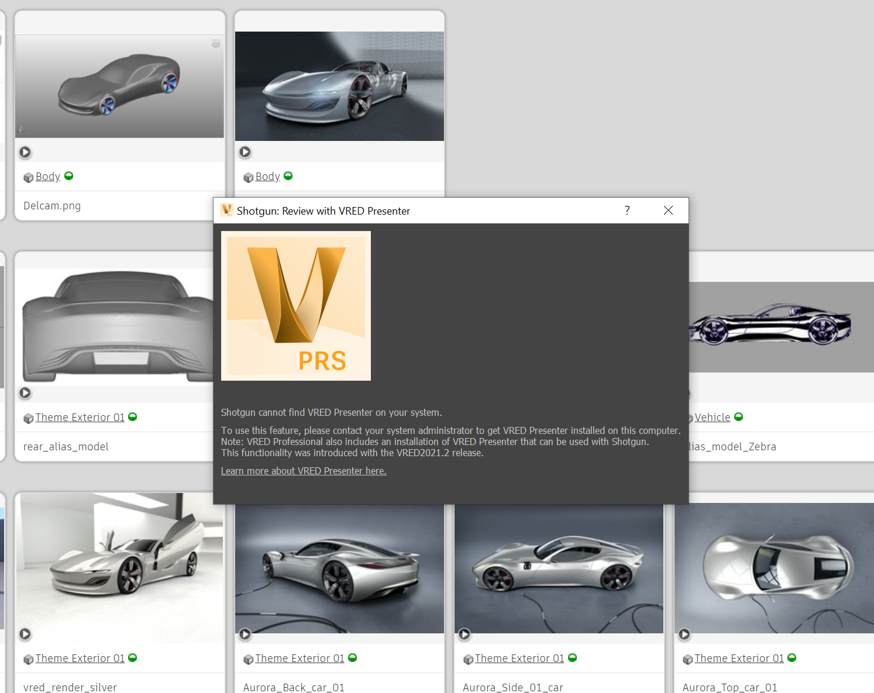The image size is (874, 693).
Task: Select the Aurora_Top_car_01 thumbnail
Action: (775, 568)
